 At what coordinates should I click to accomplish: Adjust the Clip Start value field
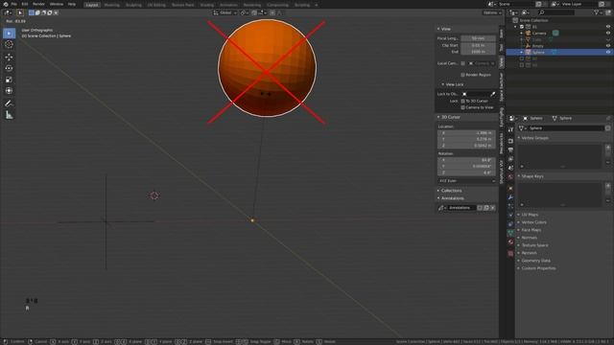pyautogui.click(x=478, y=45)
